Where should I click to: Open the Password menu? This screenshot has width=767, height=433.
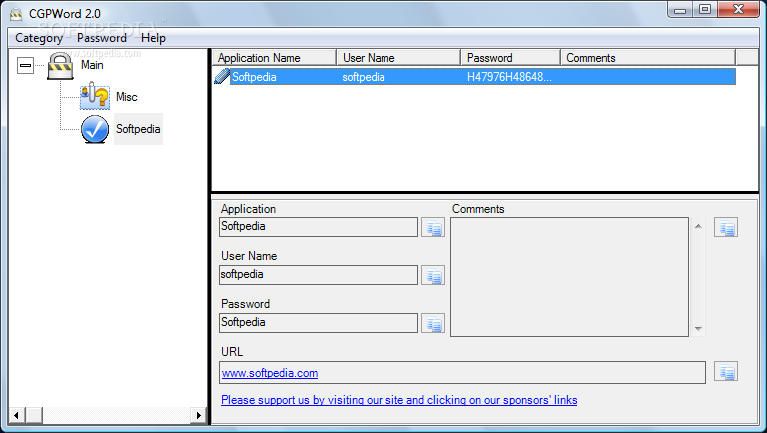(102, 38)
